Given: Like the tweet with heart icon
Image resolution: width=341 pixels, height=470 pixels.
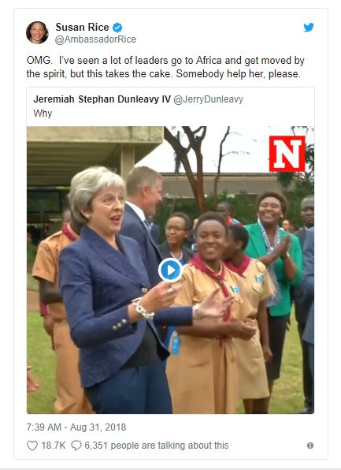Looking at the screenshot, I should pos(32,446).
